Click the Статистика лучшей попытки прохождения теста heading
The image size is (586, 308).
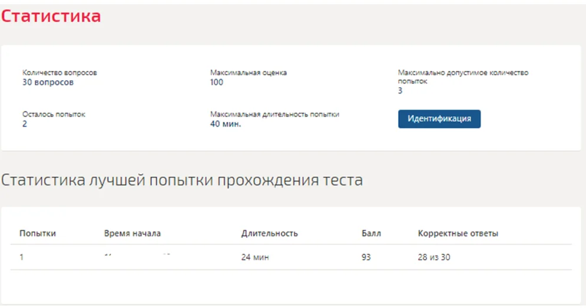[x=181, y=180]
